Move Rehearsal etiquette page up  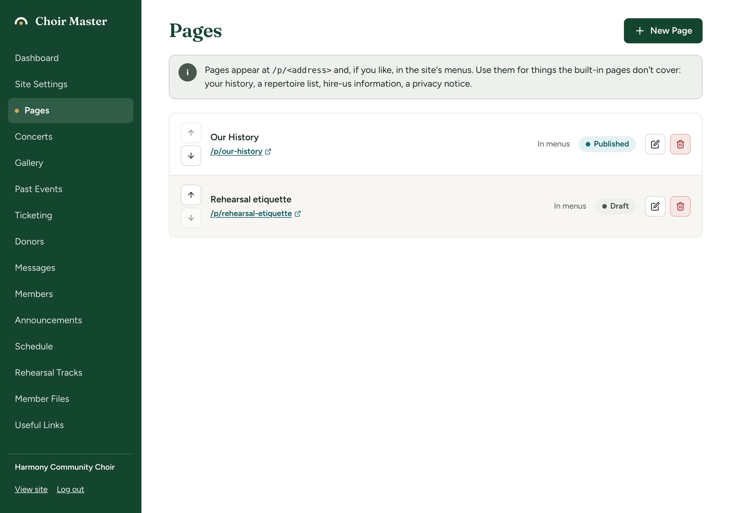[x=191, y=195]
